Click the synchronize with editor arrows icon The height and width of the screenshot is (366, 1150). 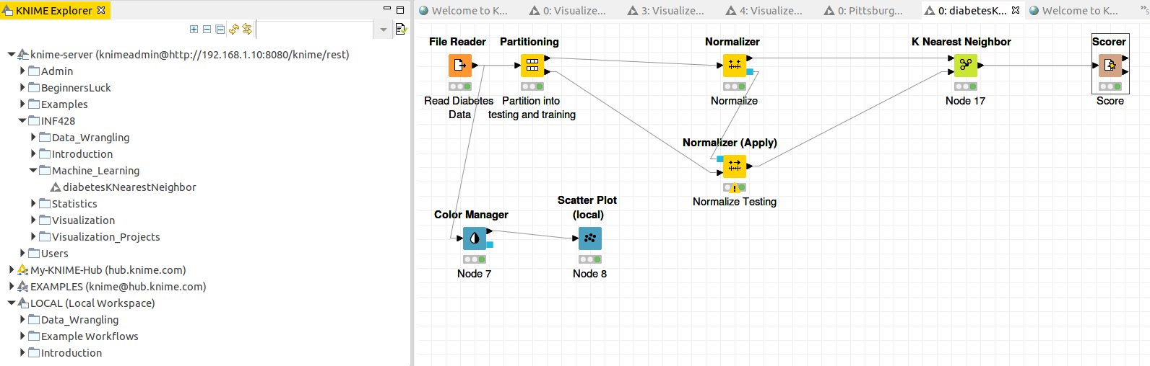click(x=247, y=30)
